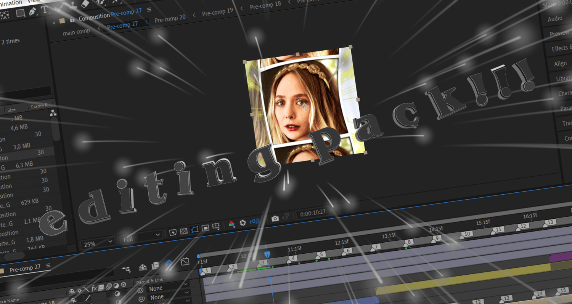Enable motion blur for the composition
Image resolution: width=572 pixels, height=304 pixels.
click(x=169, y=264)
